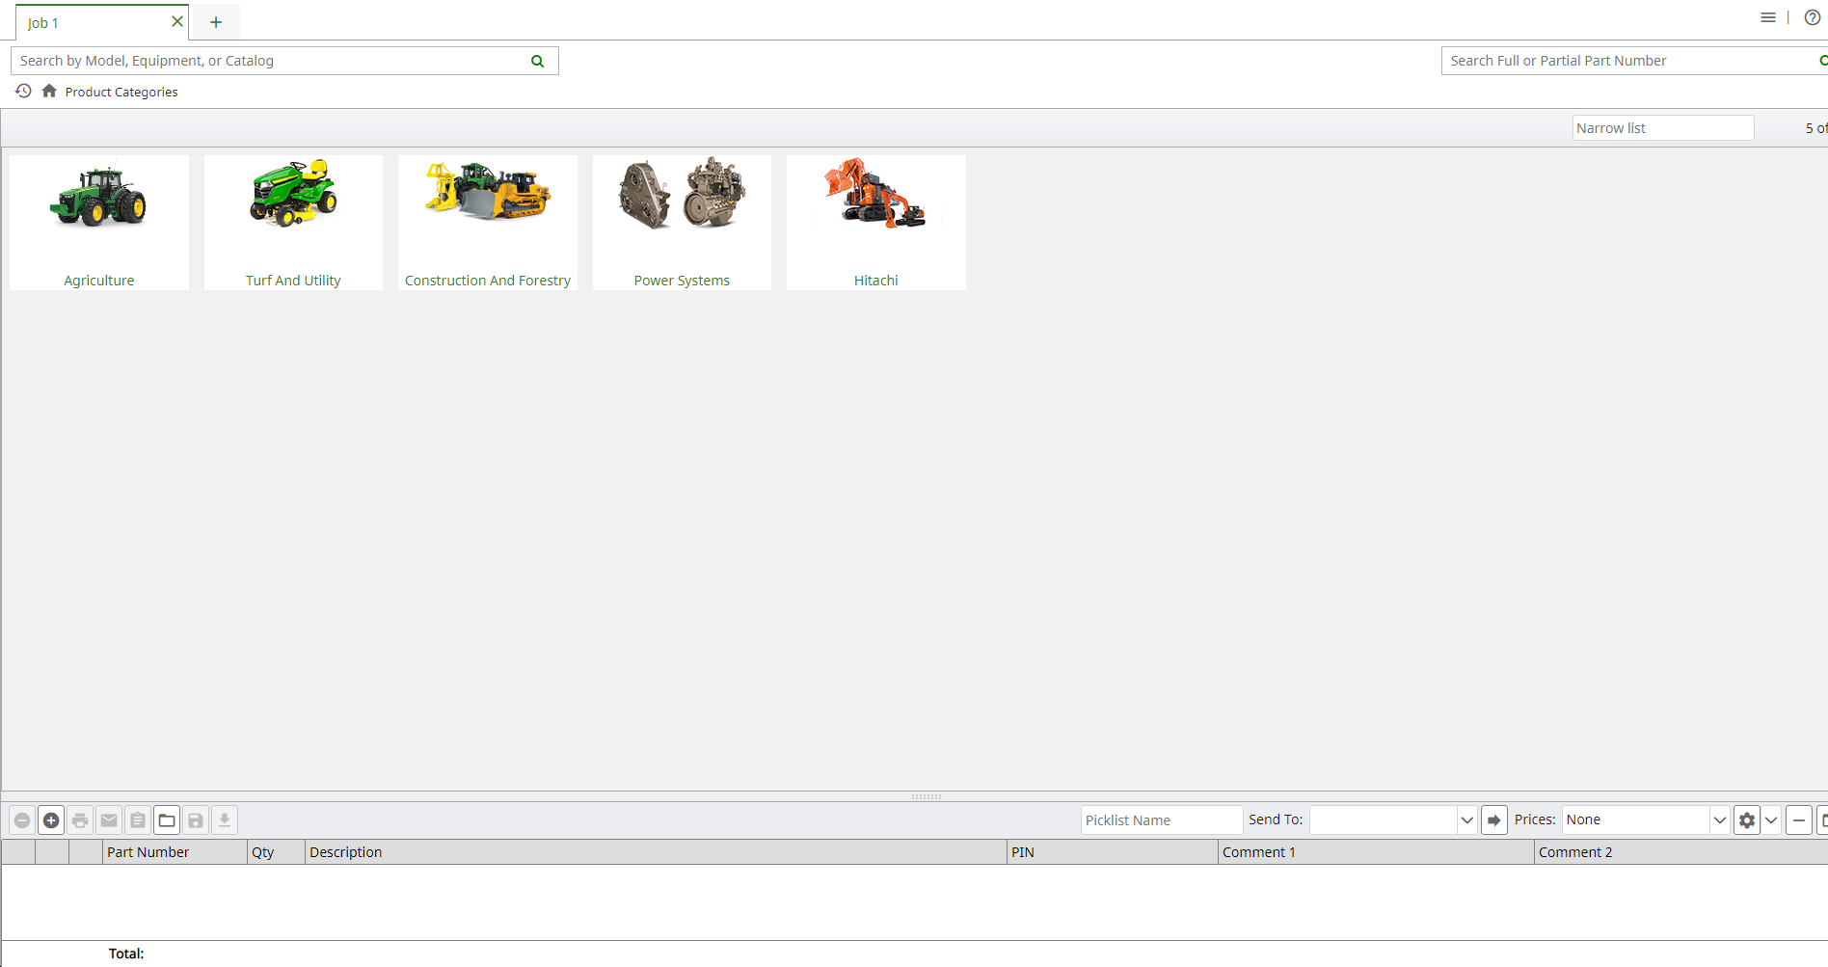Add a row to the picklist
This screenshot has width=1828, height=967.
[51, 819]
